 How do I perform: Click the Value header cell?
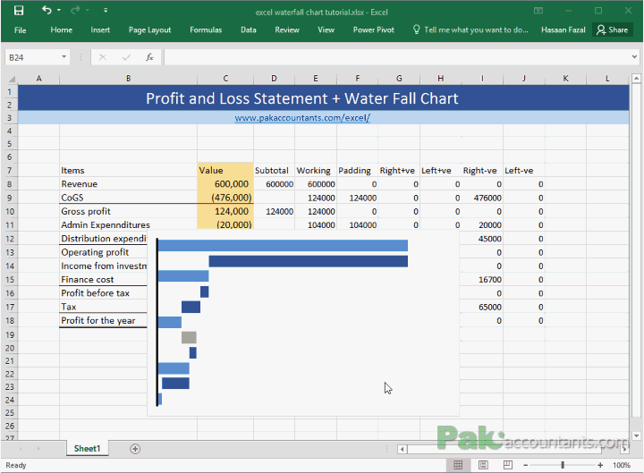point(225,171)
